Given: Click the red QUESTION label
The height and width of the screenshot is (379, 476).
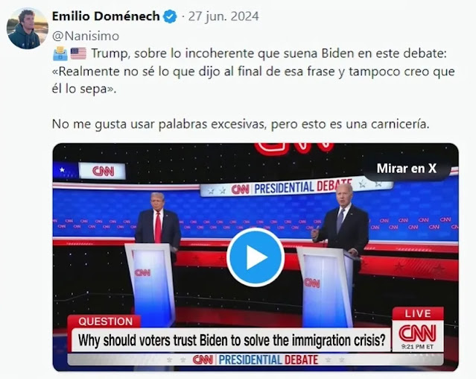Looking at the screenshot, I should [105, 322].
